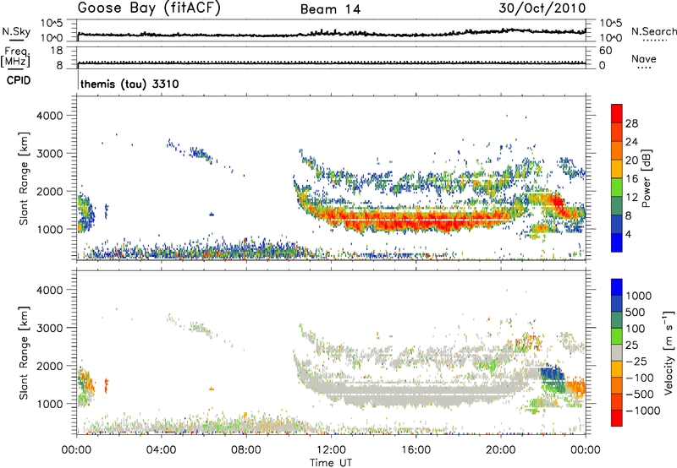This screenshot has width=677, height=468.
Task: Click the '500' label on velocity color bar
Action: [x=636, y=312]
